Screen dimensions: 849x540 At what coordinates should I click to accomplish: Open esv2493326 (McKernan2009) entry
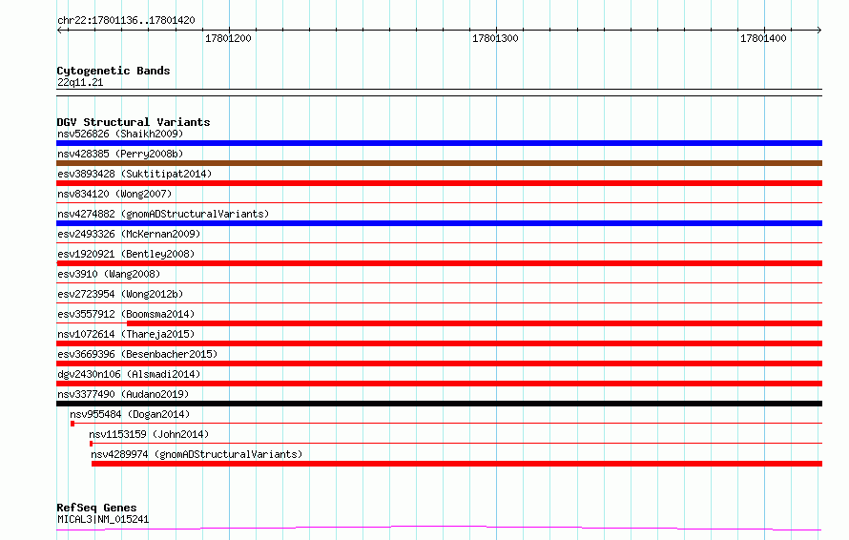click(129, 234)
